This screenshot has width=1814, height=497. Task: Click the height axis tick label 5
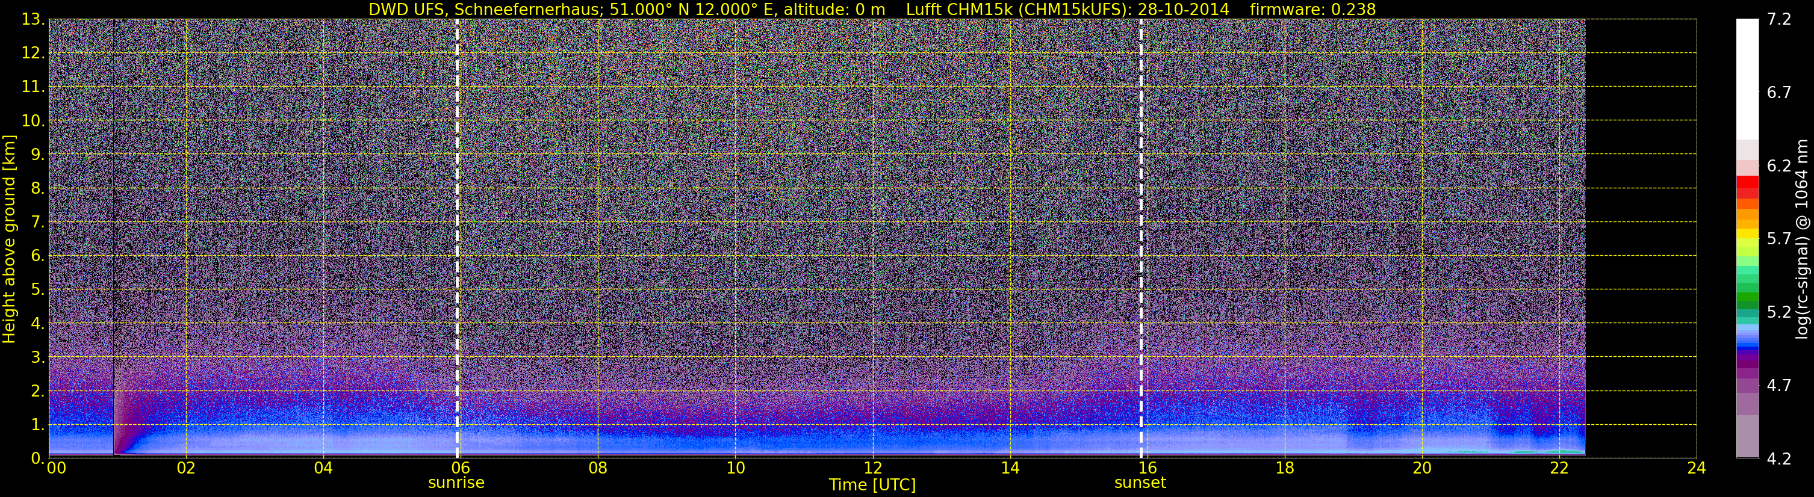38,289
